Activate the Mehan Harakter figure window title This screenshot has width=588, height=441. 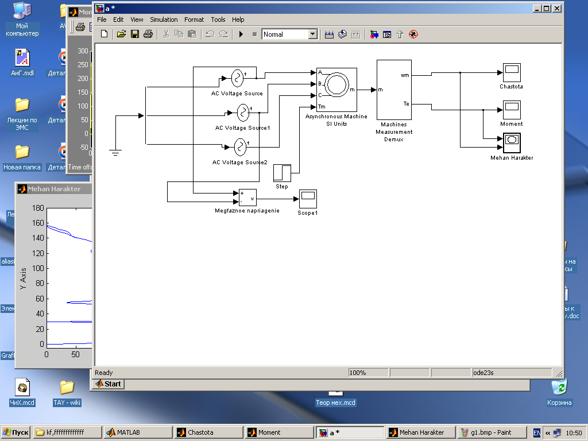tap(54, 189)
